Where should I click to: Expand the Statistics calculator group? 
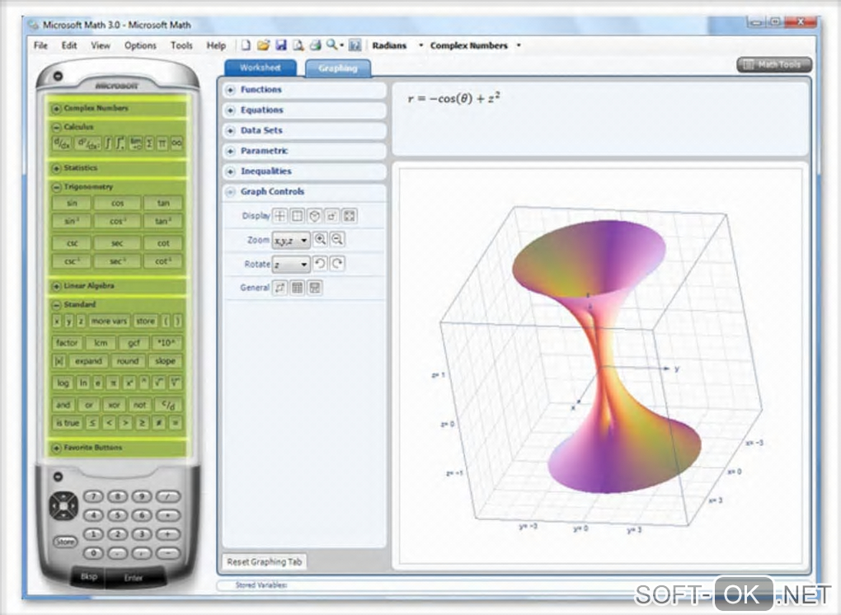[x=56, y=168]
